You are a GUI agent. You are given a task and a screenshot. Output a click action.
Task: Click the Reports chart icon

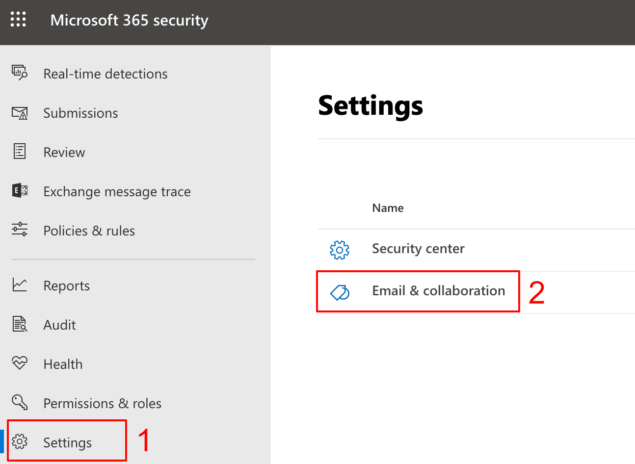20,284
